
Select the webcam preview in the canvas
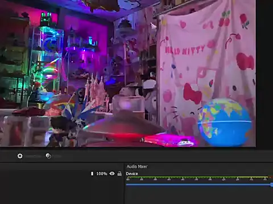[x=128, y=73]
